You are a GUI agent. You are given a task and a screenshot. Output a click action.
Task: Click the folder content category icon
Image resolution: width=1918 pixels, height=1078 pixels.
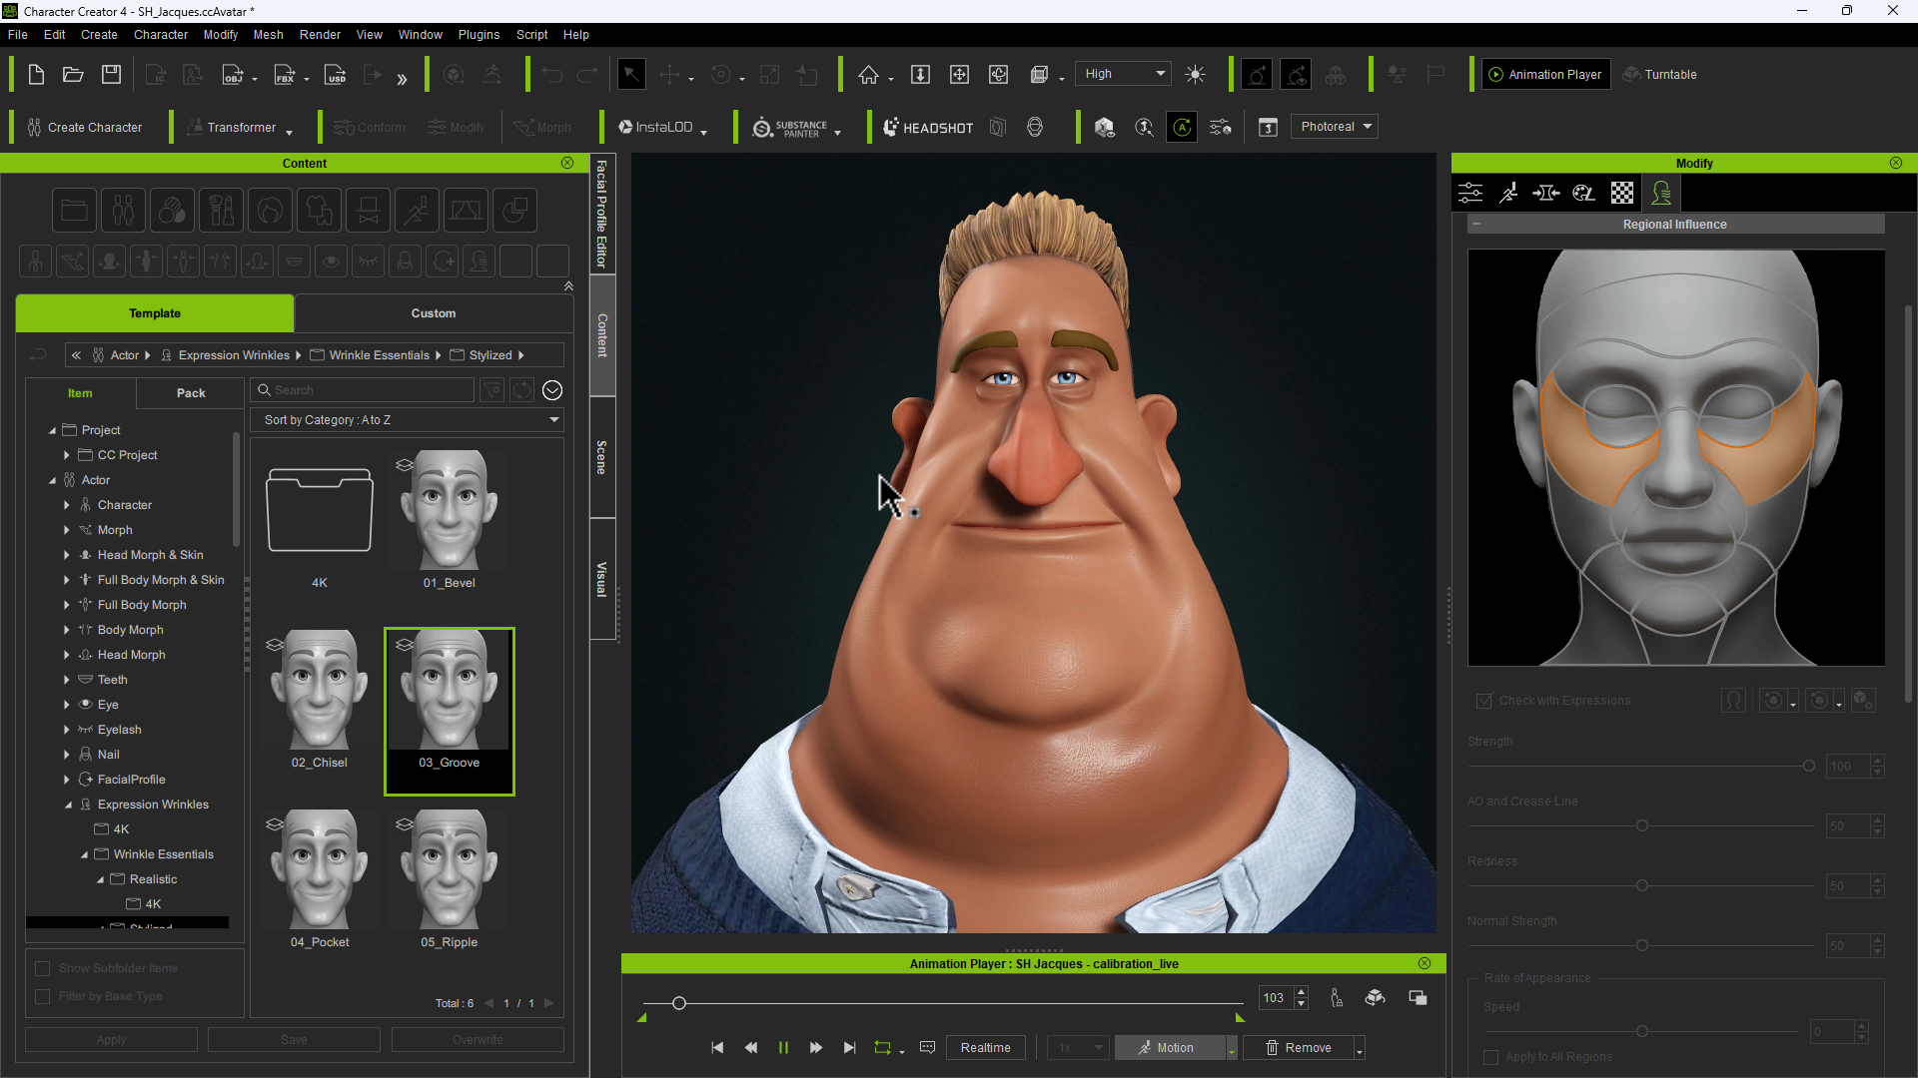pos(74,211)
